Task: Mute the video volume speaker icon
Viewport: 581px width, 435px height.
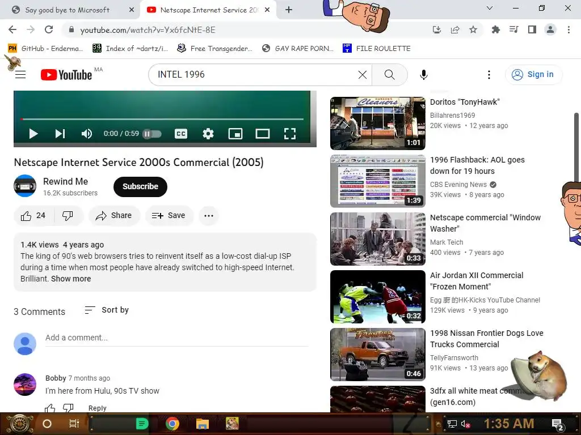Action: pos(87,134)
